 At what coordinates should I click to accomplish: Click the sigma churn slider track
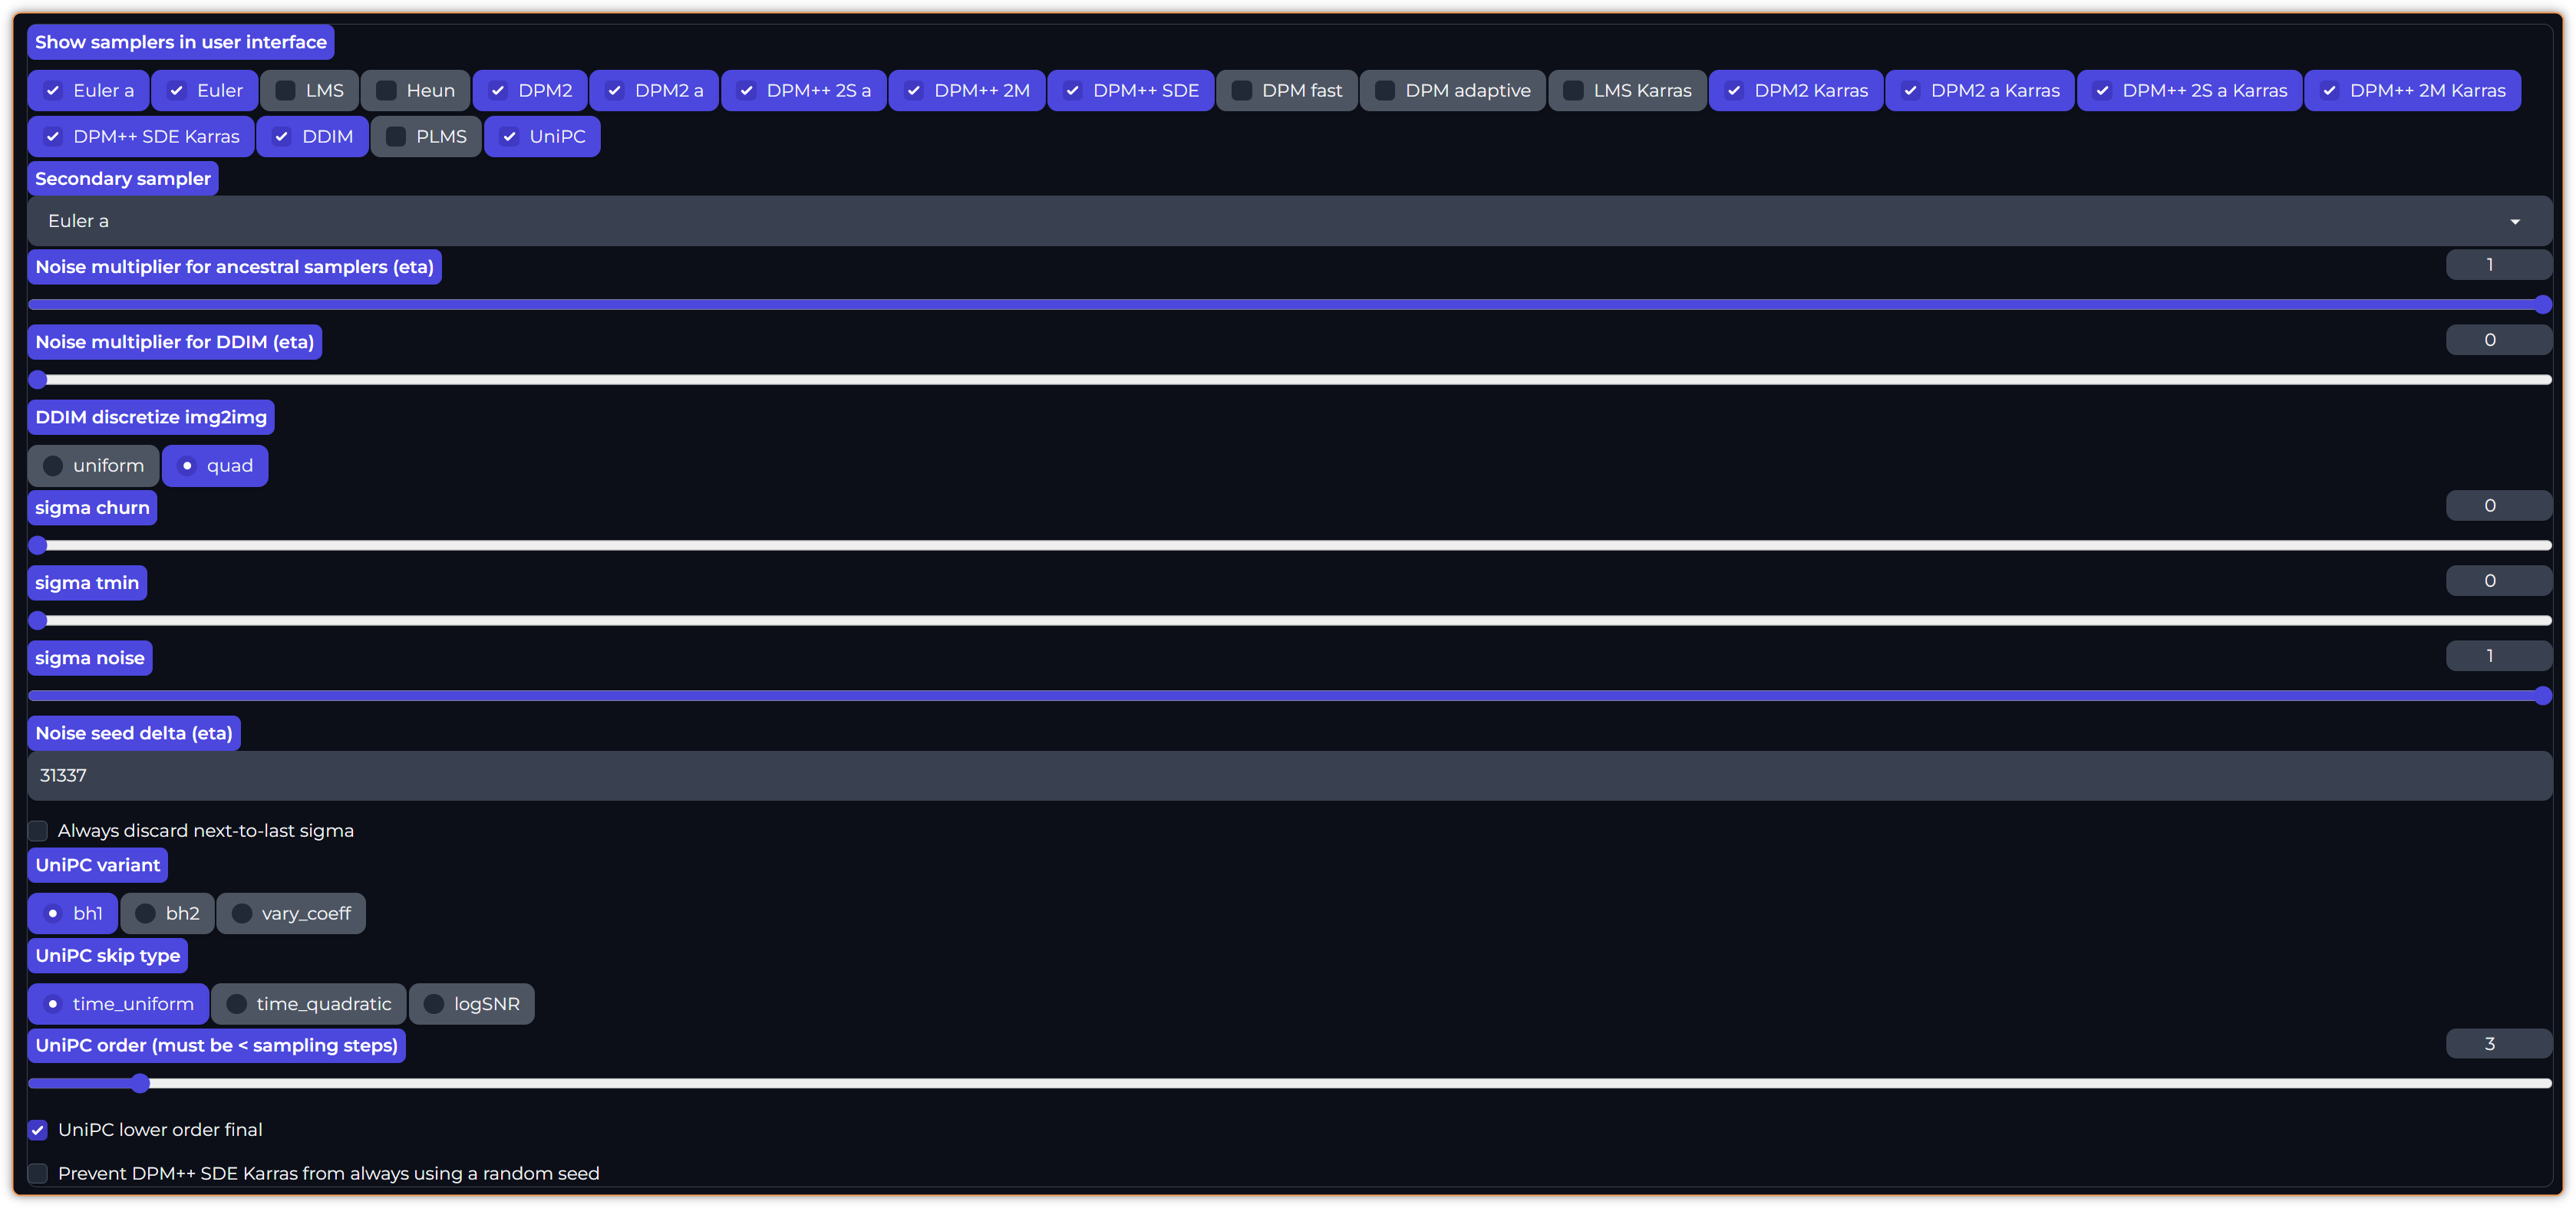pyautogui.click(x=1288, y=545)
